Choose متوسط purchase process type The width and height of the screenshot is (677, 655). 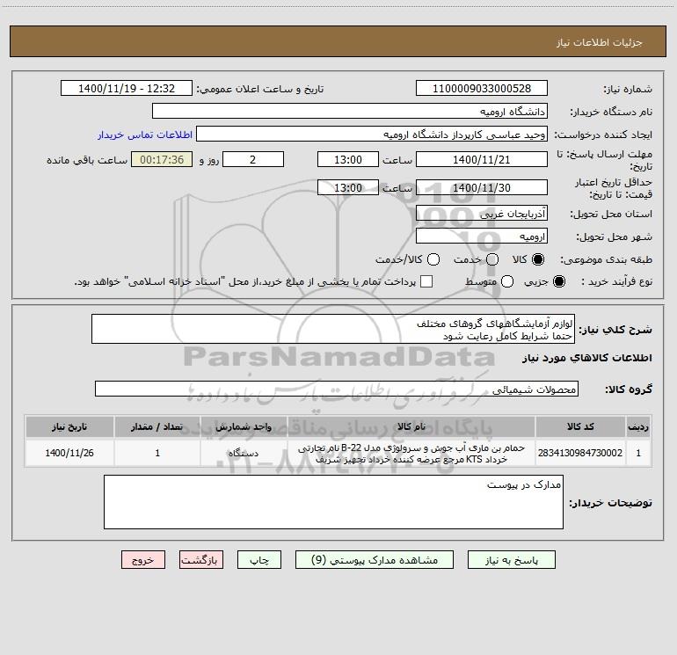[507, 281]
